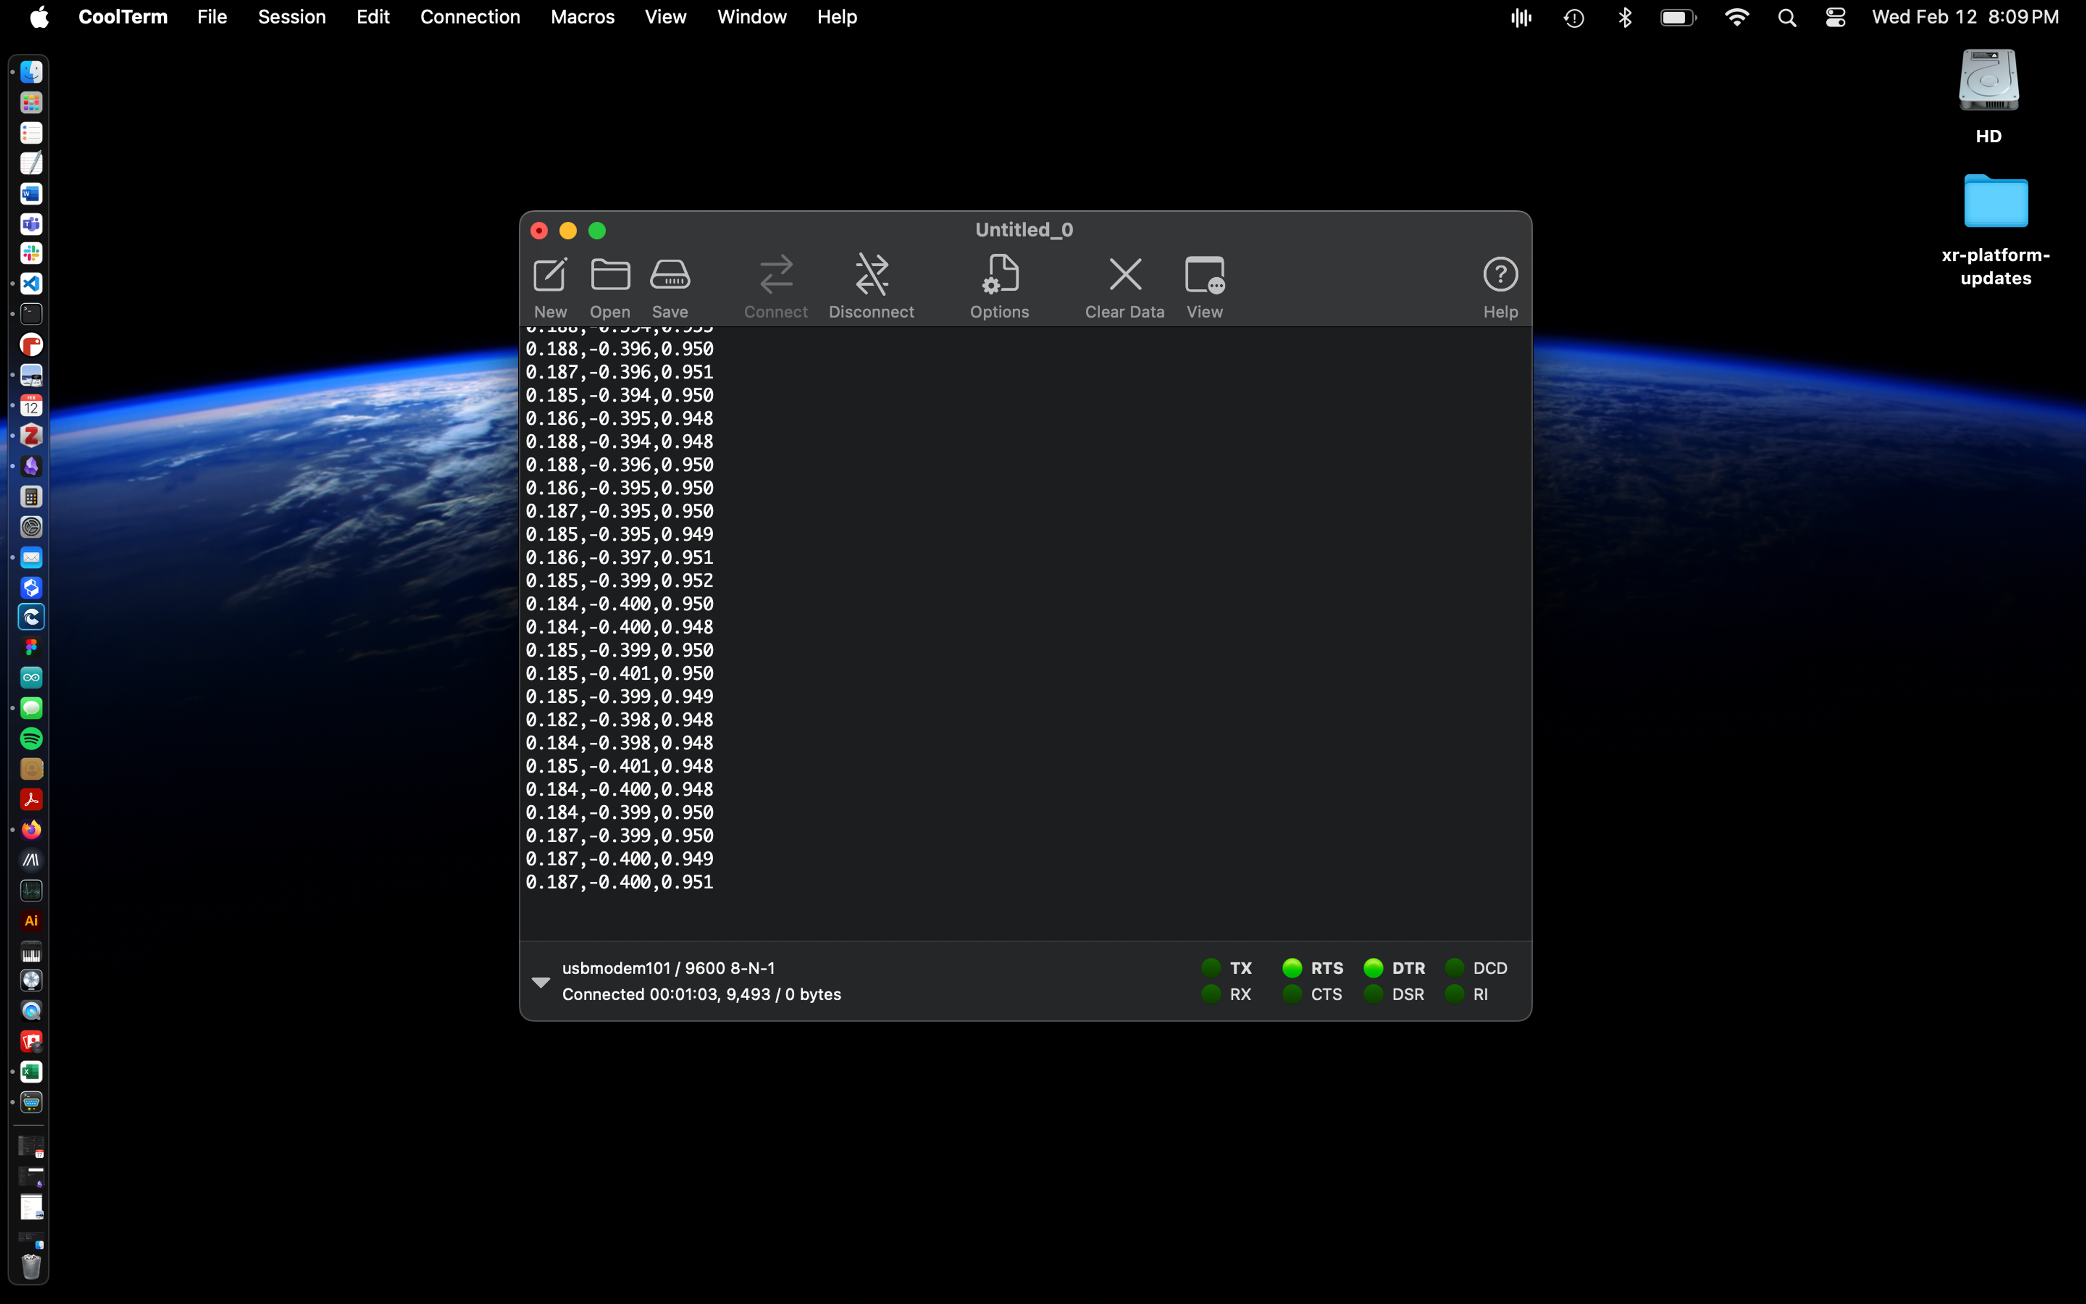Open the xr-platform-updates desktop folder

tap(1995, 203)
